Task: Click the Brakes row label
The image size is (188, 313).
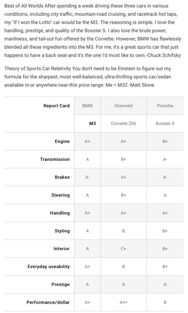Action: 62,177
